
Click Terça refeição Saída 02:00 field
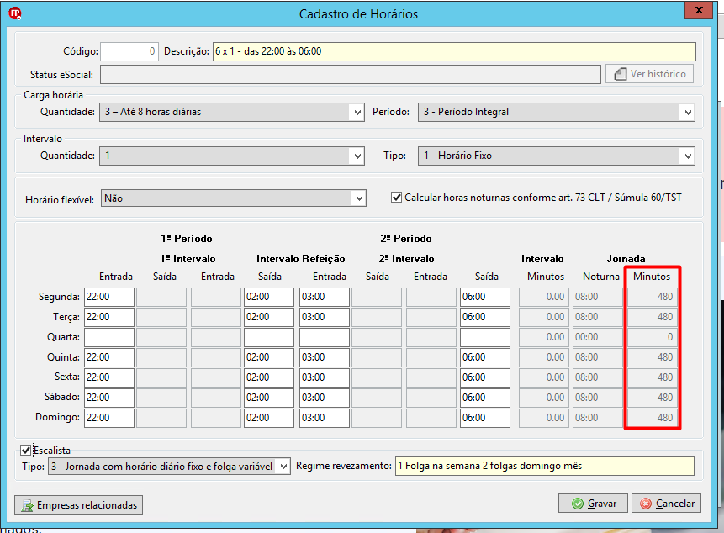(269, 317)
